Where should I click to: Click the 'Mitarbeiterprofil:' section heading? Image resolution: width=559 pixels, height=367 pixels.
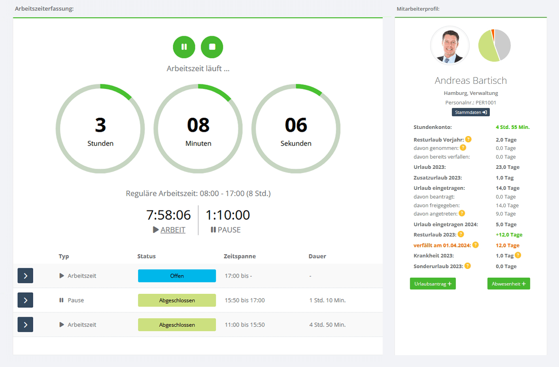click(418, 9)
